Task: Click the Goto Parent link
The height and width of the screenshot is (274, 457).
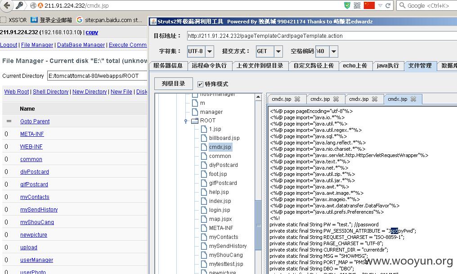Action: pyautogui.click(x=35, y=121)
